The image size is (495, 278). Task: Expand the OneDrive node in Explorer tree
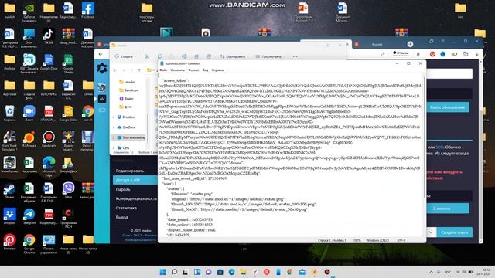114,127
